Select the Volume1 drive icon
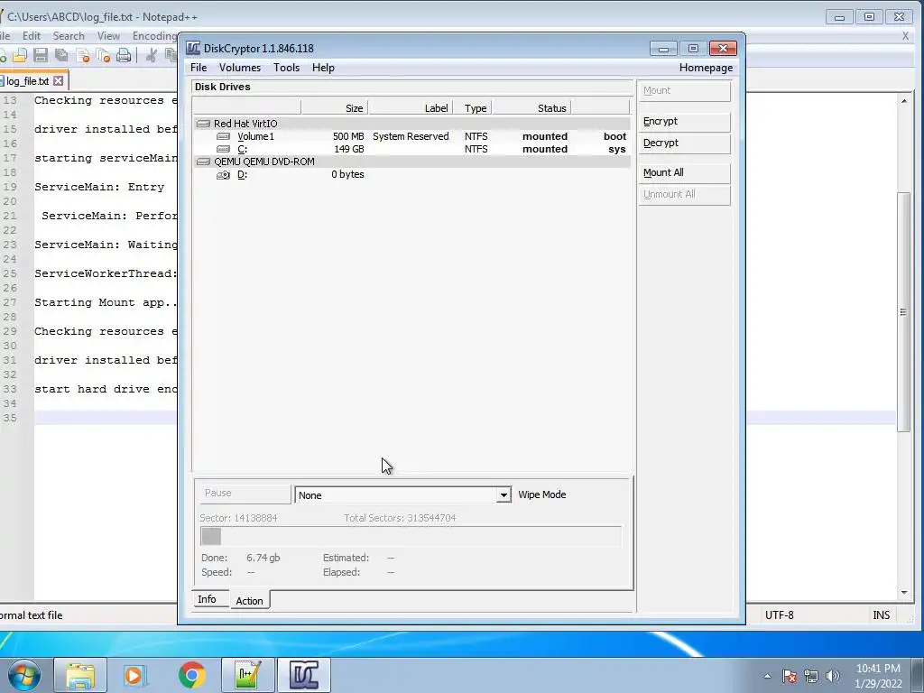Screen dimensions: 924x693 [224, 136]
